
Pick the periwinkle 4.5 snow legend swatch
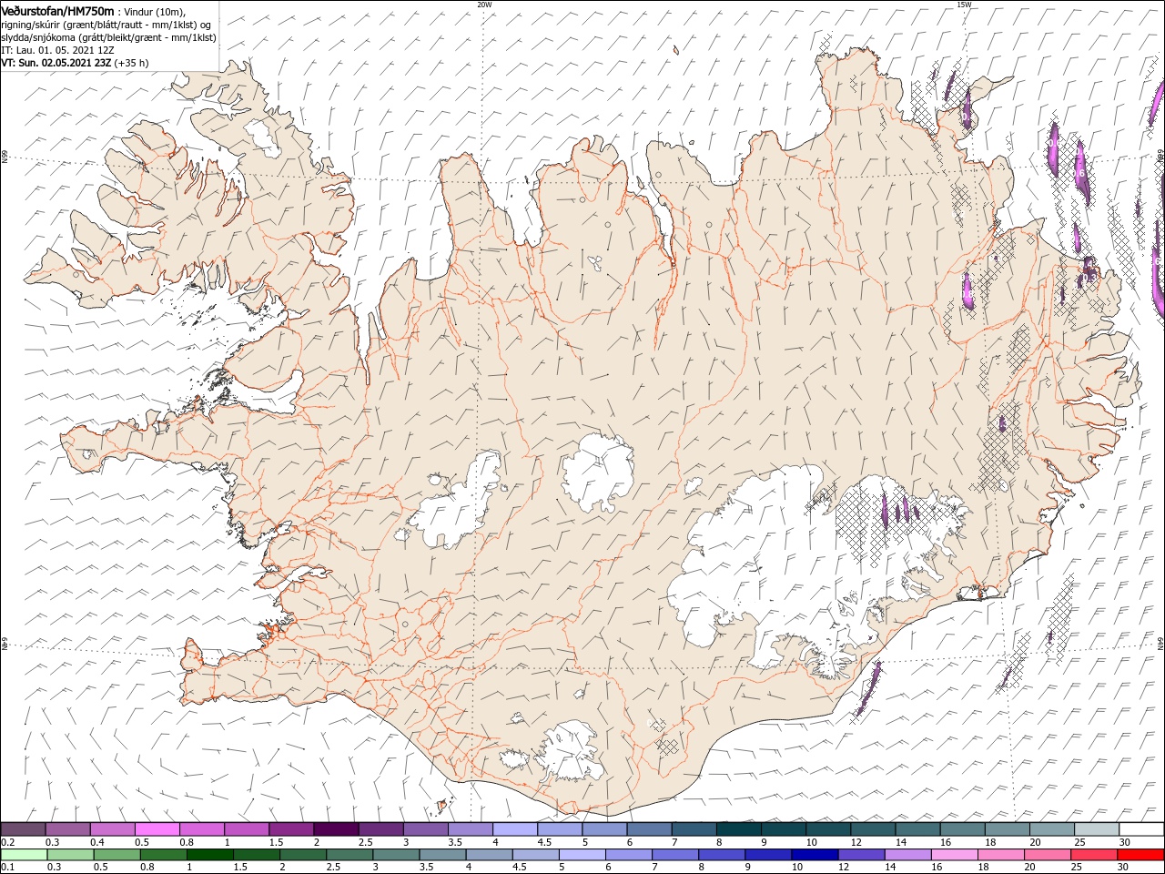coord(559,829)
